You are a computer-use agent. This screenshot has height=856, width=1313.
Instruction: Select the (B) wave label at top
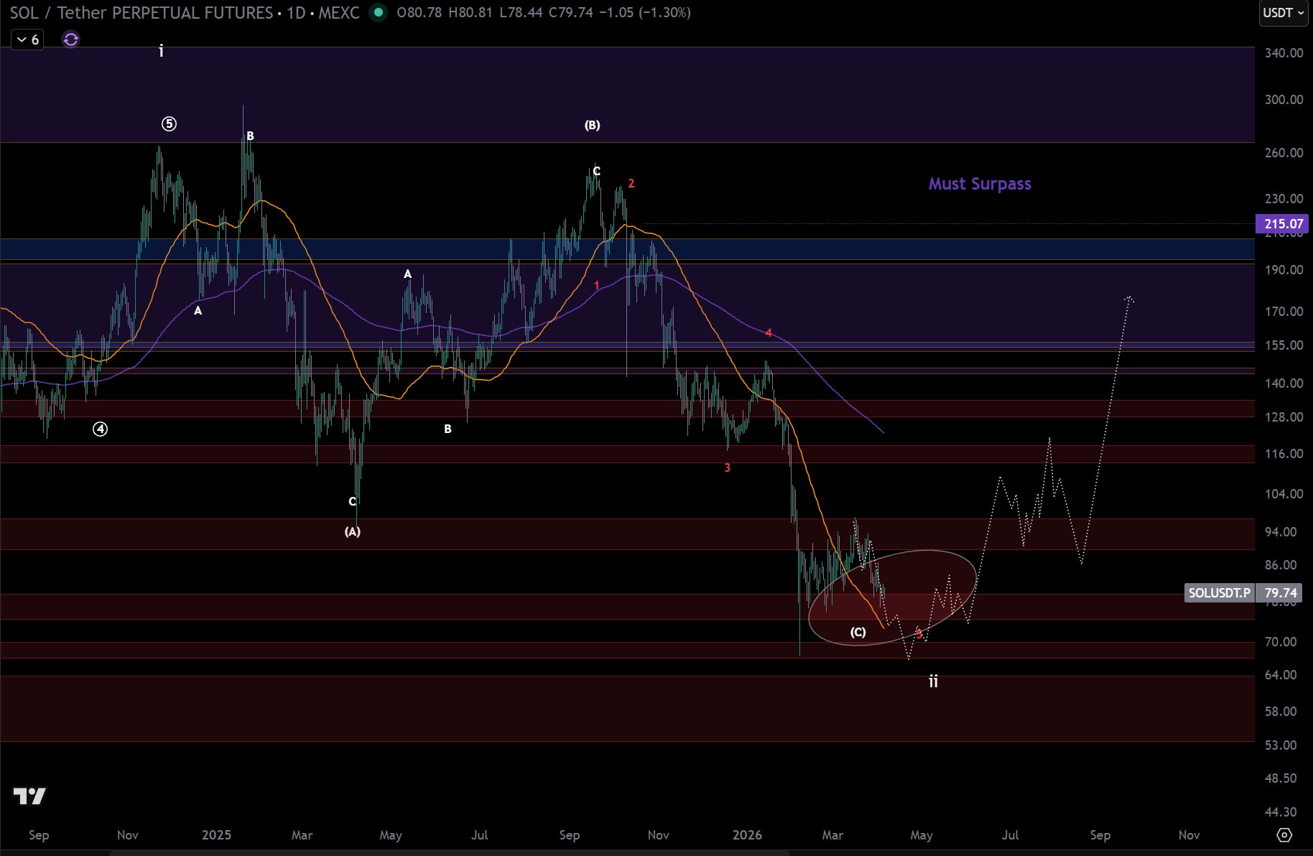pyautogui.click(x=592, y=125)
